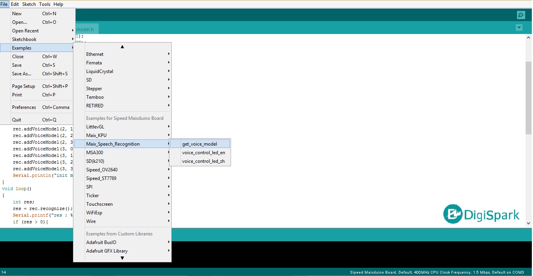This screenshot has height=276, width=533.
Task: Open the tab options dropdown arrow
Action: tap(519, 28)
